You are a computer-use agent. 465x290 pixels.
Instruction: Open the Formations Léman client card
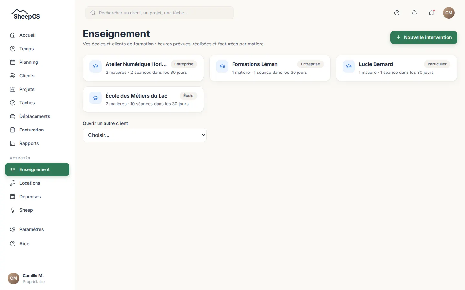coord(270,68)
